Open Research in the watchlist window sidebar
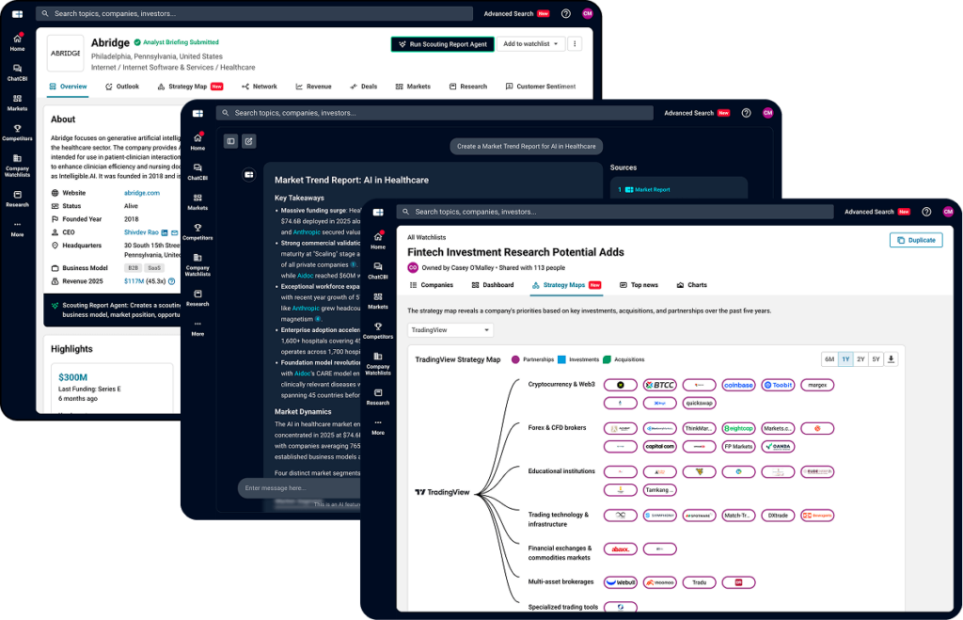 [x=377, y=396]
